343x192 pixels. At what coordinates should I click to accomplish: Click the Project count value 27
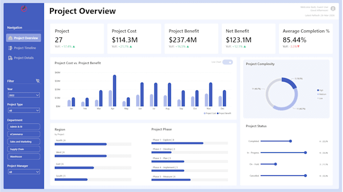59,40
